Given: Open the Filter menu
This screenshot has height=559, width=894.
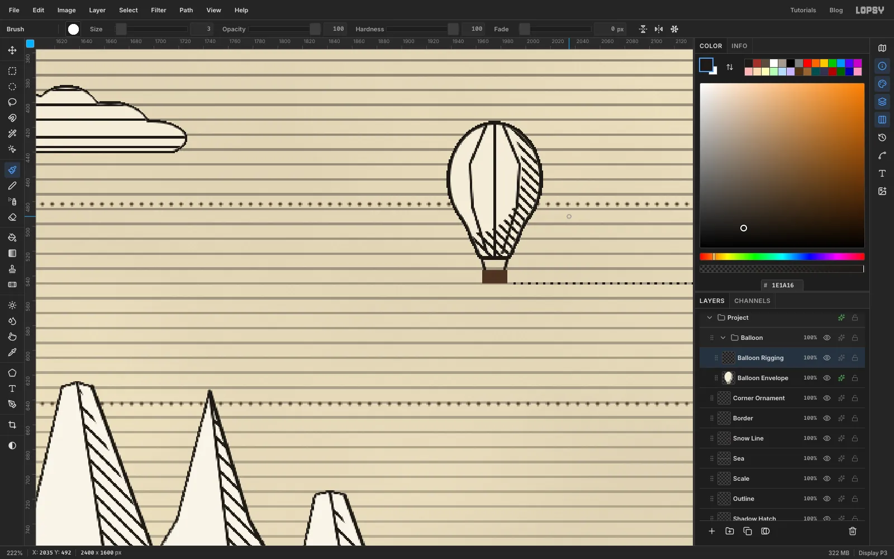Looking at the screenshot, I should [x=159, y=10].
